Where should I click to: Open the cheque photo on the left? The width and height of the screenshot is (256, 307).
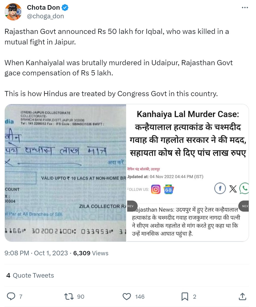[x=65, y=173]
